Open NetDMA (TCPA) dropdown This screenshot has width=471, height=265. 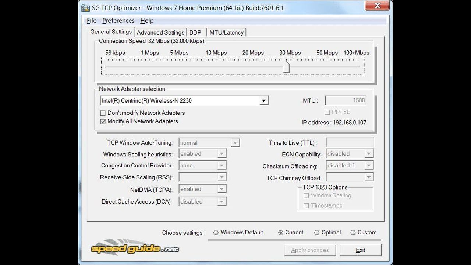click(222, 189)
